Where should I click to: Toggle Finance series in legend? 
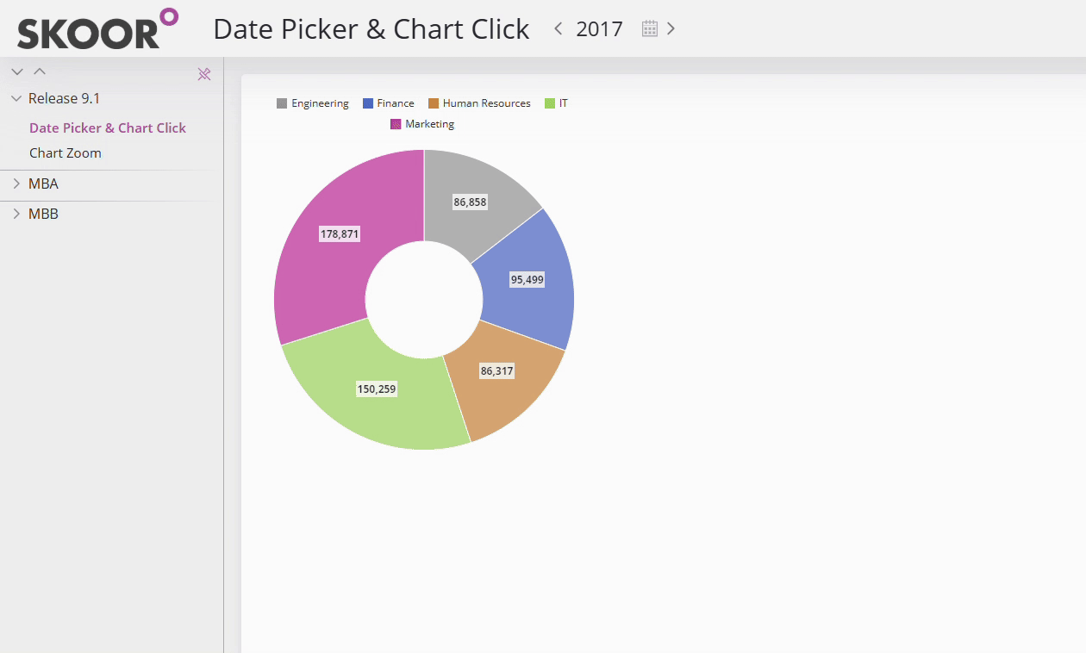[388, 103]
